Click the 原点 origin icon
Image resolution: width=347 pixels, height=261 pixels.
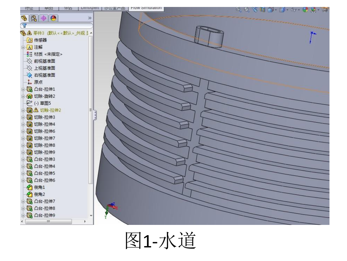click(29, 82)
